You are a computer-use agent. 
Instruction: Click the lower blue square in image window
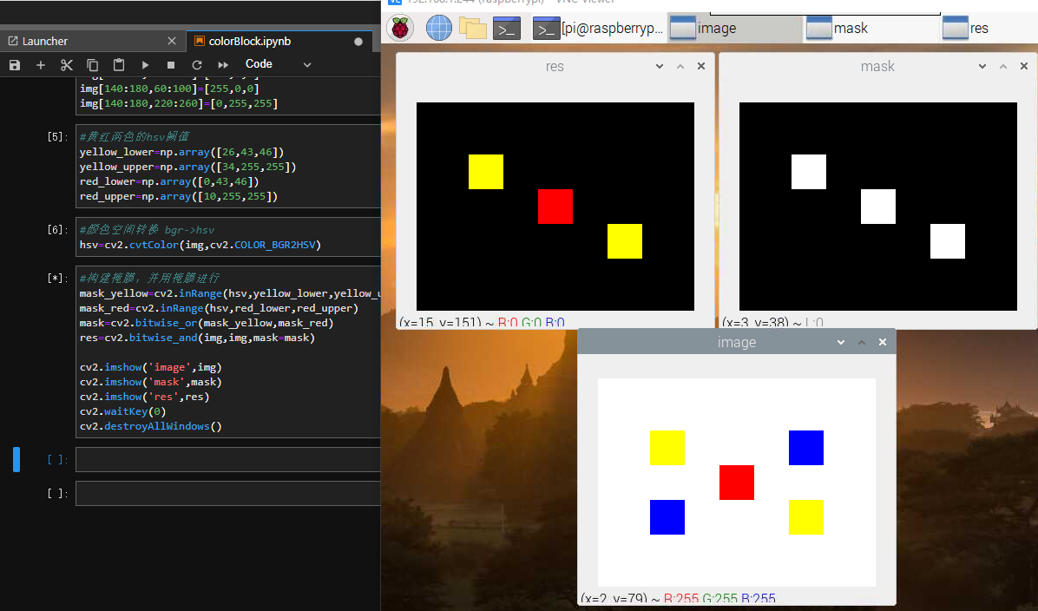(667, 517)
